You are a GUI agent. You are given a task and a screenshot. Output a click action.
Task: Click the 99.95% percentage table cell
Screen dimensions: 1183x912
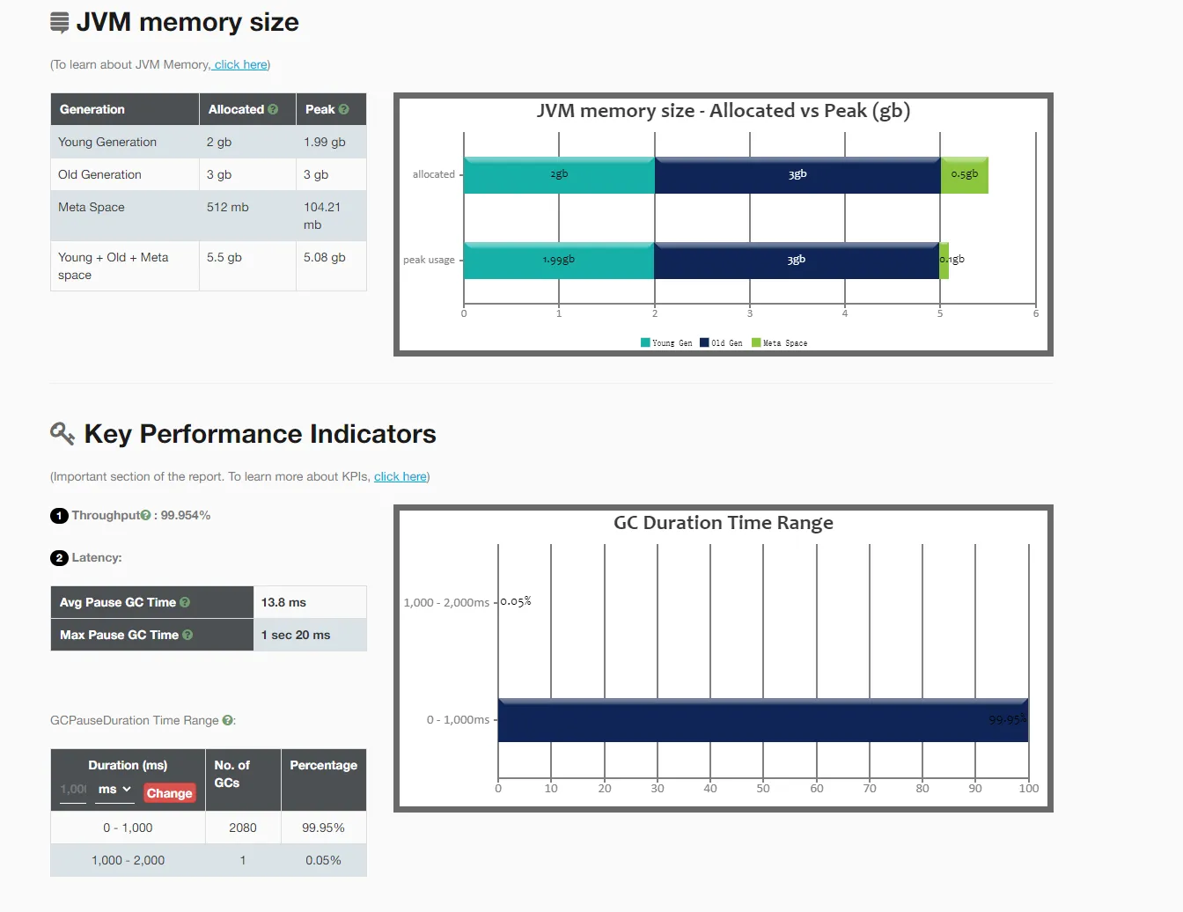click(323, 827)
